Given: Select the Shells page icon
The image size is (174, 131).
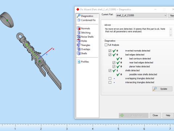Looking at the screenshot, I should [x=79, y=53].
